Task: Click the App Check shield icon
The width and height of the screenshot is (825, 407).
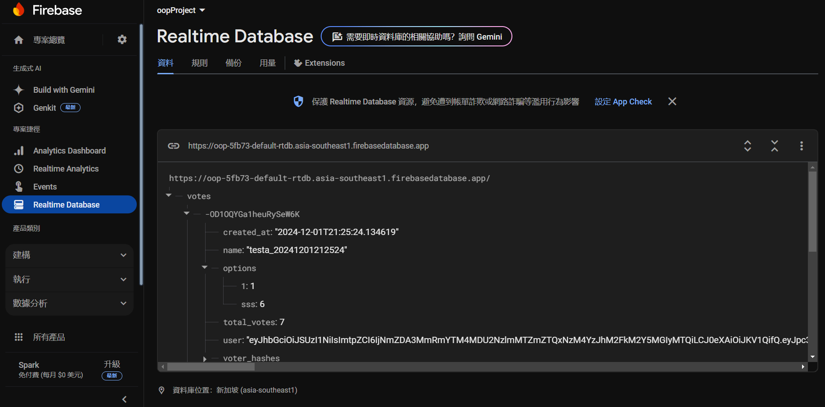Action: pyautogui.click(x=298, y=102)
